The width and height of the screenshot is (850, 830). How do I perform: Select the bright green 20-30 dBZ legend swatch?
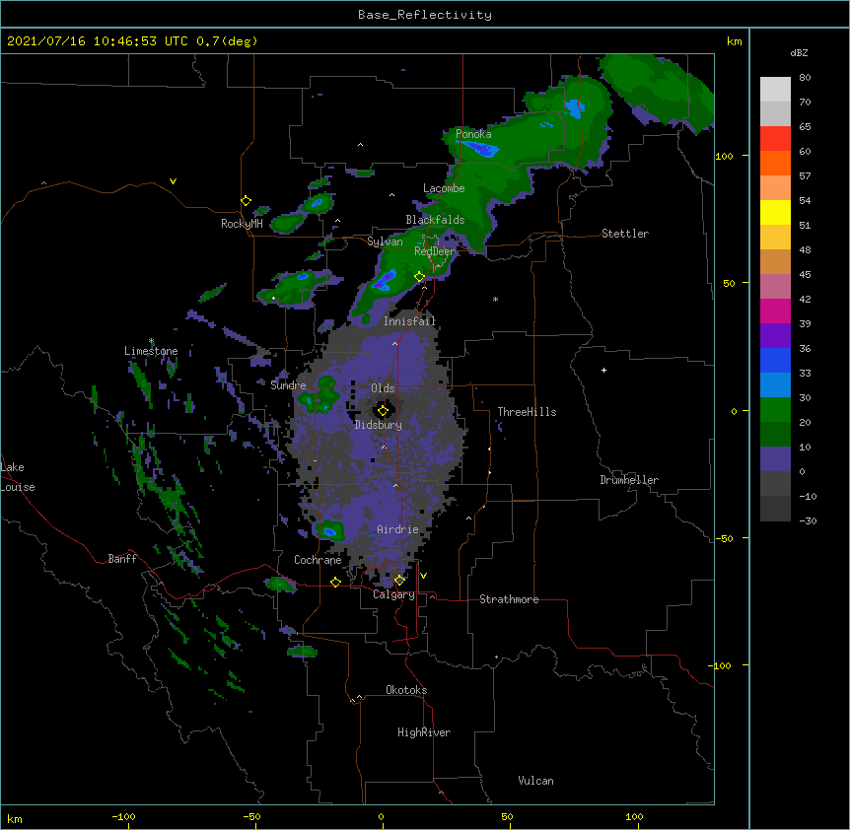click(x=775, y=410)
